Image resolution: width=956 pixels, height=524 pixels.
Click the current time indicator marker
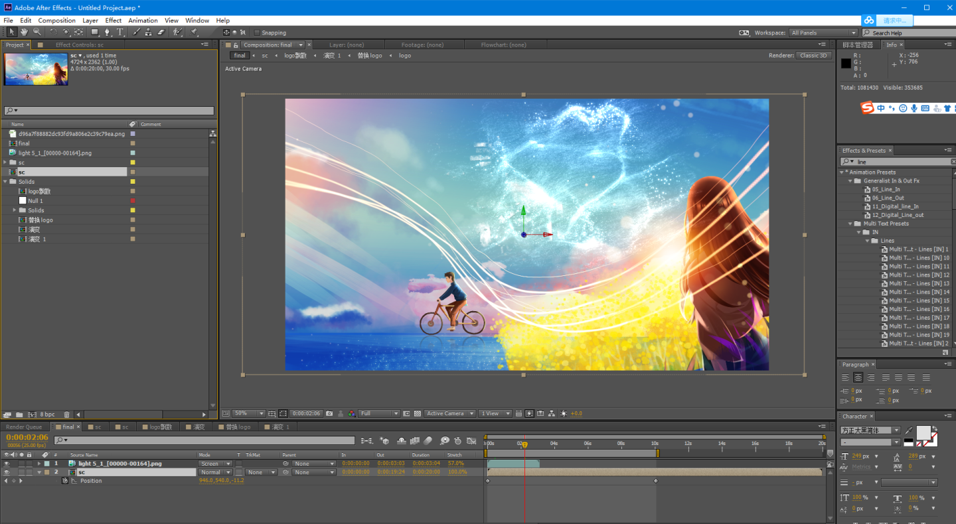(524, 444)
